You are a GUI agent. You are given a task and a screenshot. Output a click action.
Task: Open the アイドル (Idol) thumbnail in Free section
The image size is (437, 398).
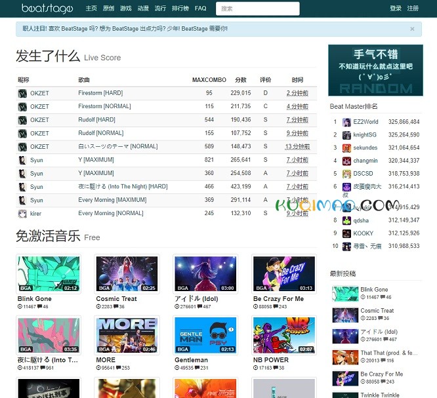[205, 274]
